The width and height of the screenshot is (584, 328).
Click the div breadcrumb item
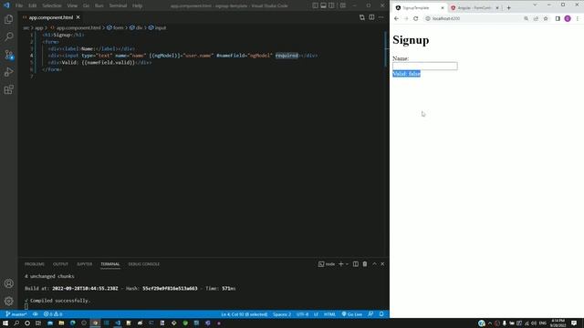[136, 27]
